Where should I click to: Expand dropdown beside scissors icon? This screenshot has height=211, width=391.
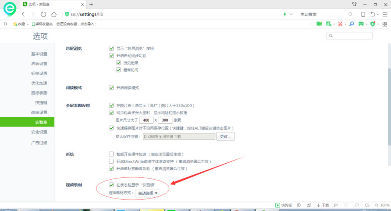[346, 24]
